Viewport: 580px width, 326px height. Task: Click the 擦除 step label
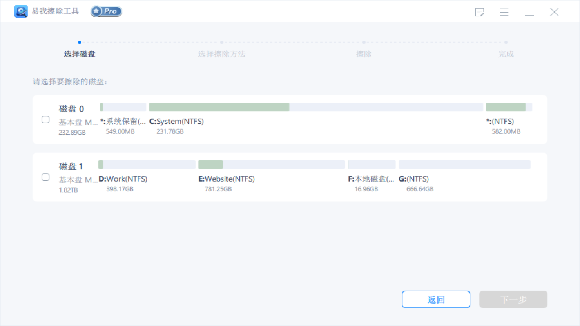pos(364,54)
